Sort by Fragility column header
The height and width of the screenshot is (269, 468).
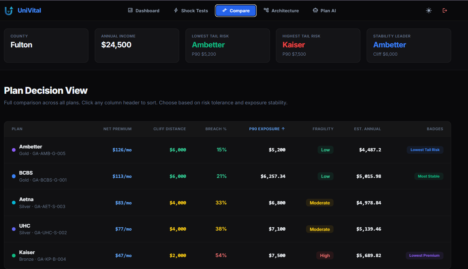pyautogui.click(x=323, y=129)
